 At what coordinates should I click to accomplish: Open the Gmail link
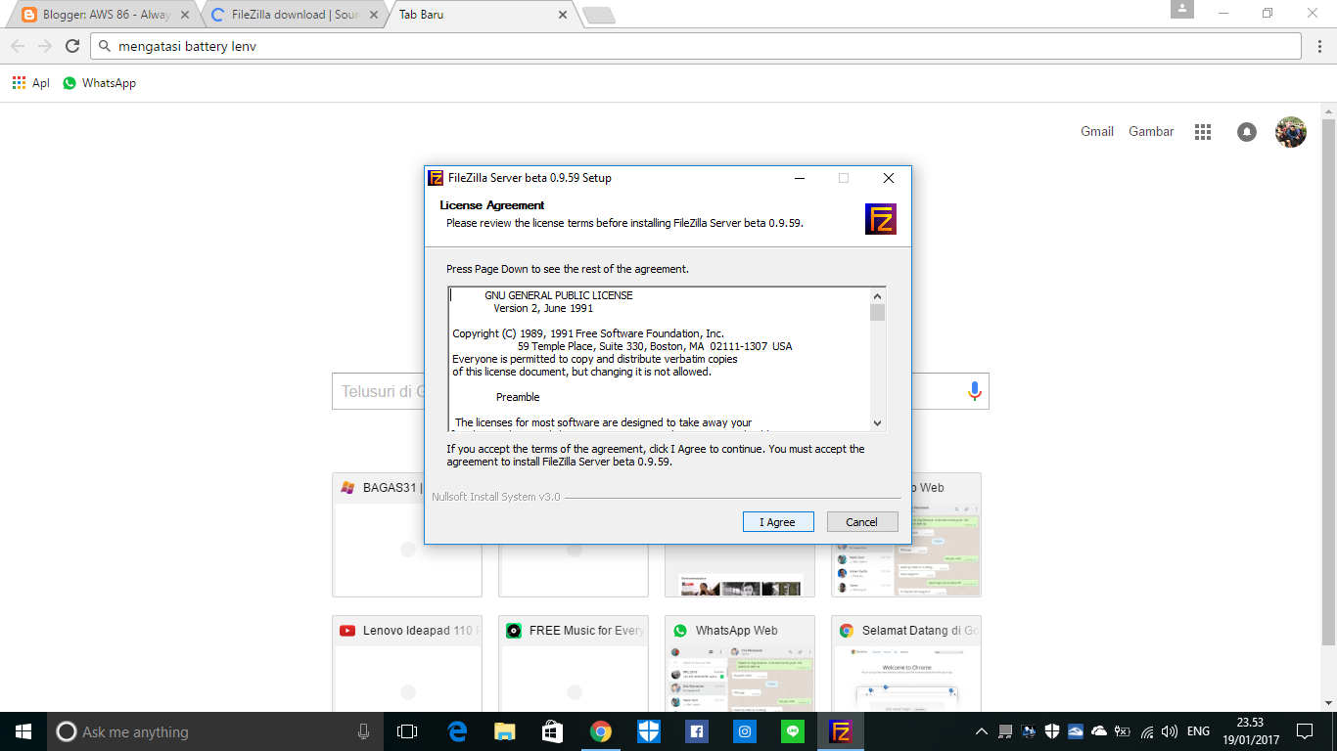1097,131
